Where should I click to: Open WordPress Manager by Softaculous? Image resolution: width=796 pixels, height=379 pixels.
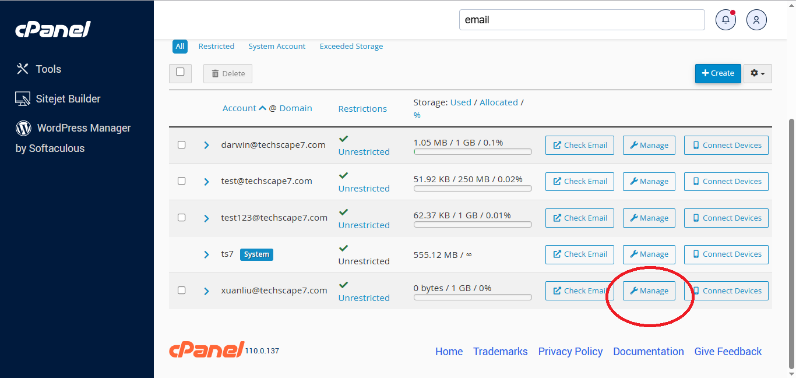73,138
